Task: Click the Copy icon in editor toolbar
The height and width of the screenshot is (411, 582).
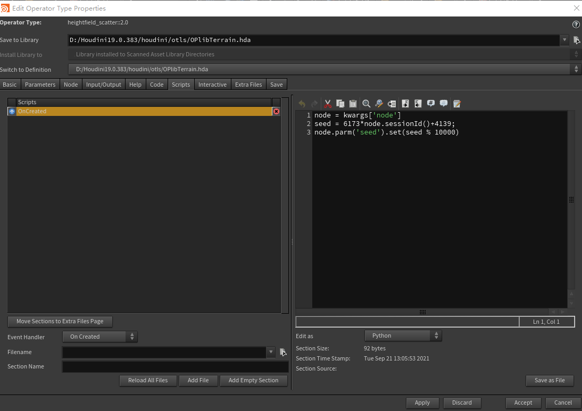Action: [x=340, y=104]
